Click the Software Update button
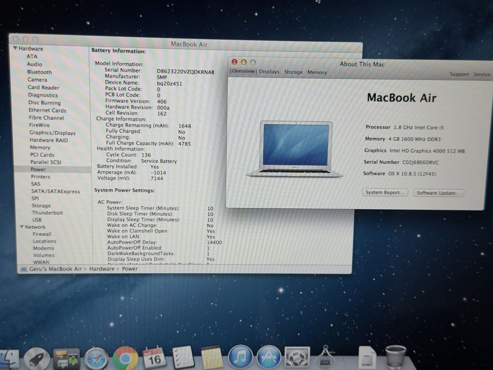493x370 pixels. [438, 193]
